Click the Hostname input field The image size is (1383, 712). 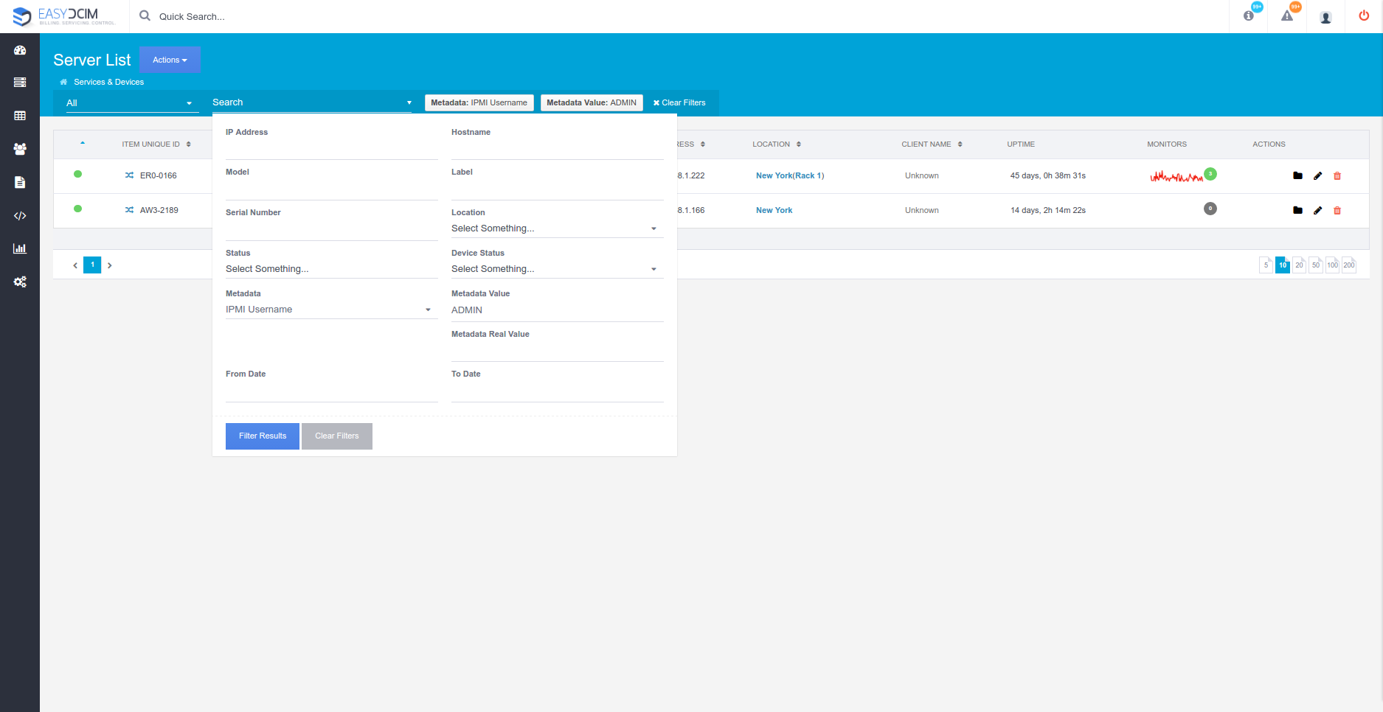(557, 149)
